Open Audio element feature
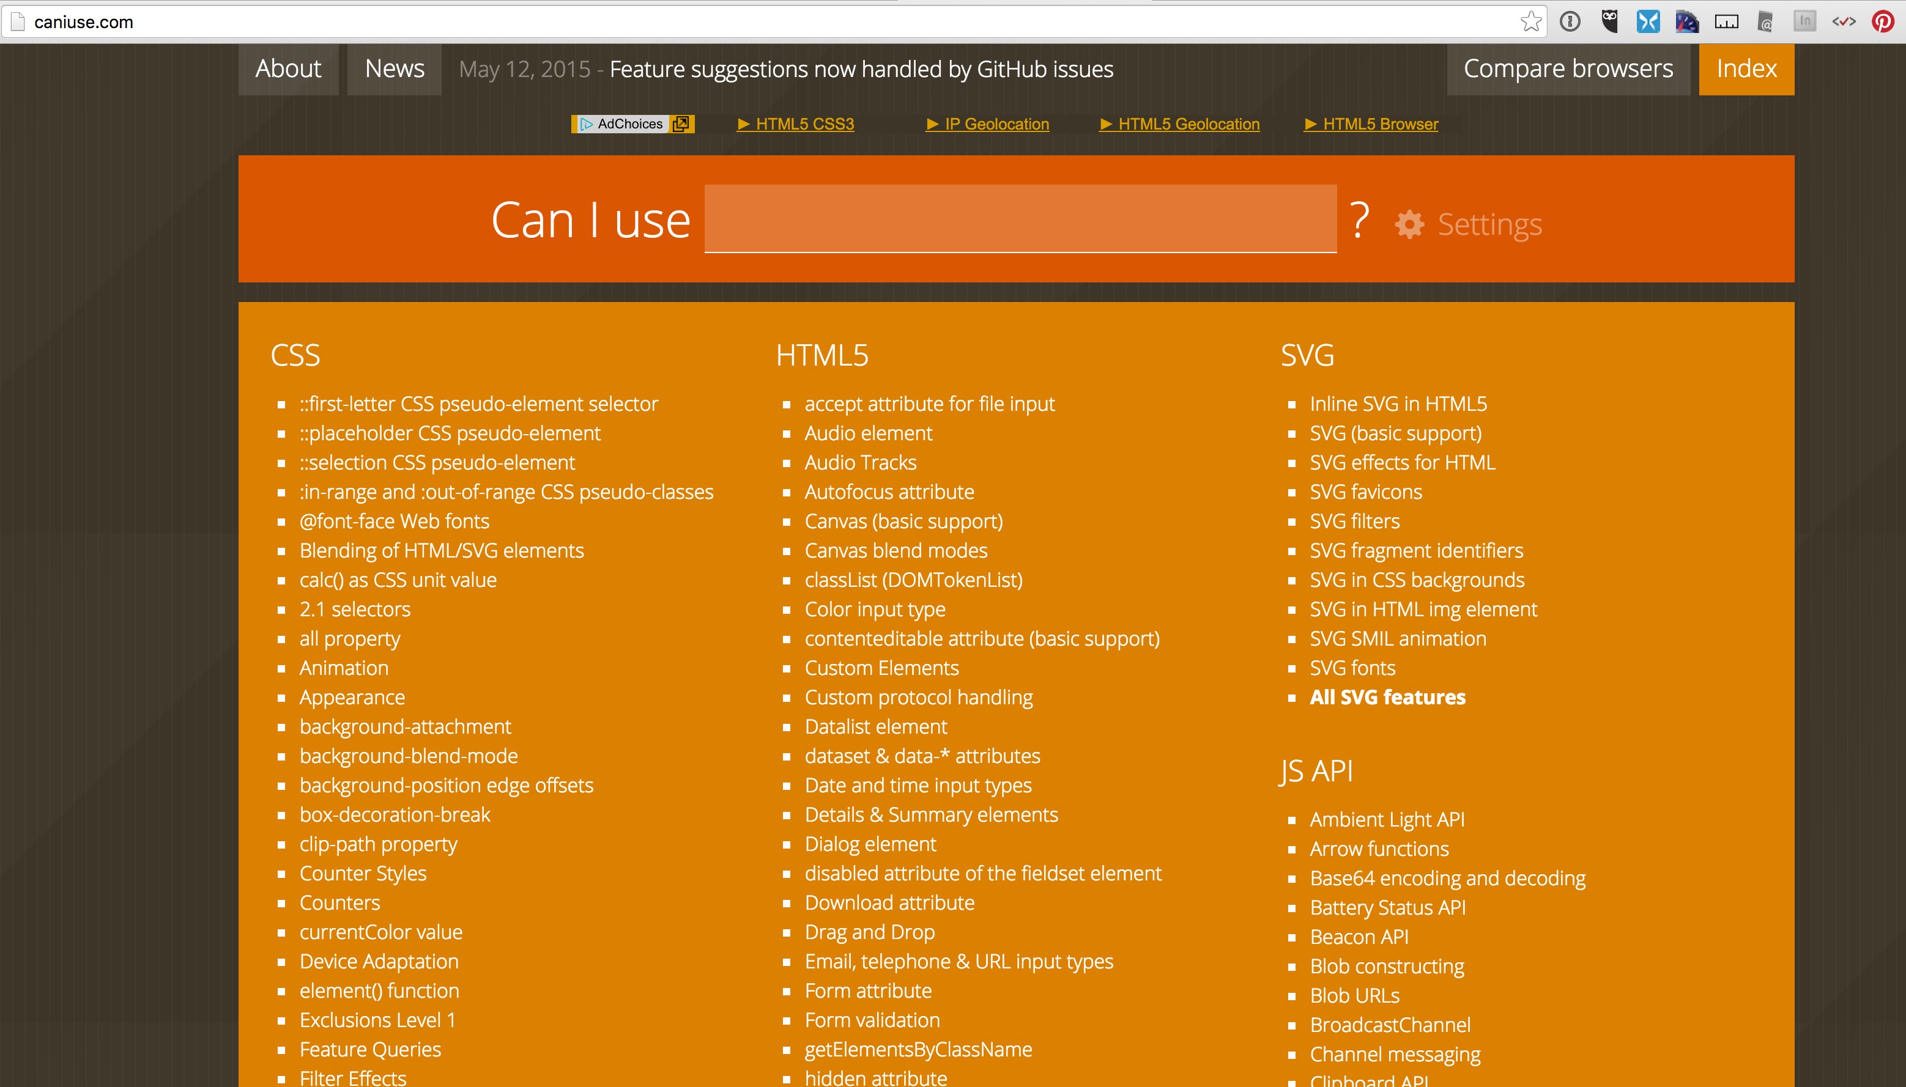The image size is (1906, 1087). tap(869, 433)
